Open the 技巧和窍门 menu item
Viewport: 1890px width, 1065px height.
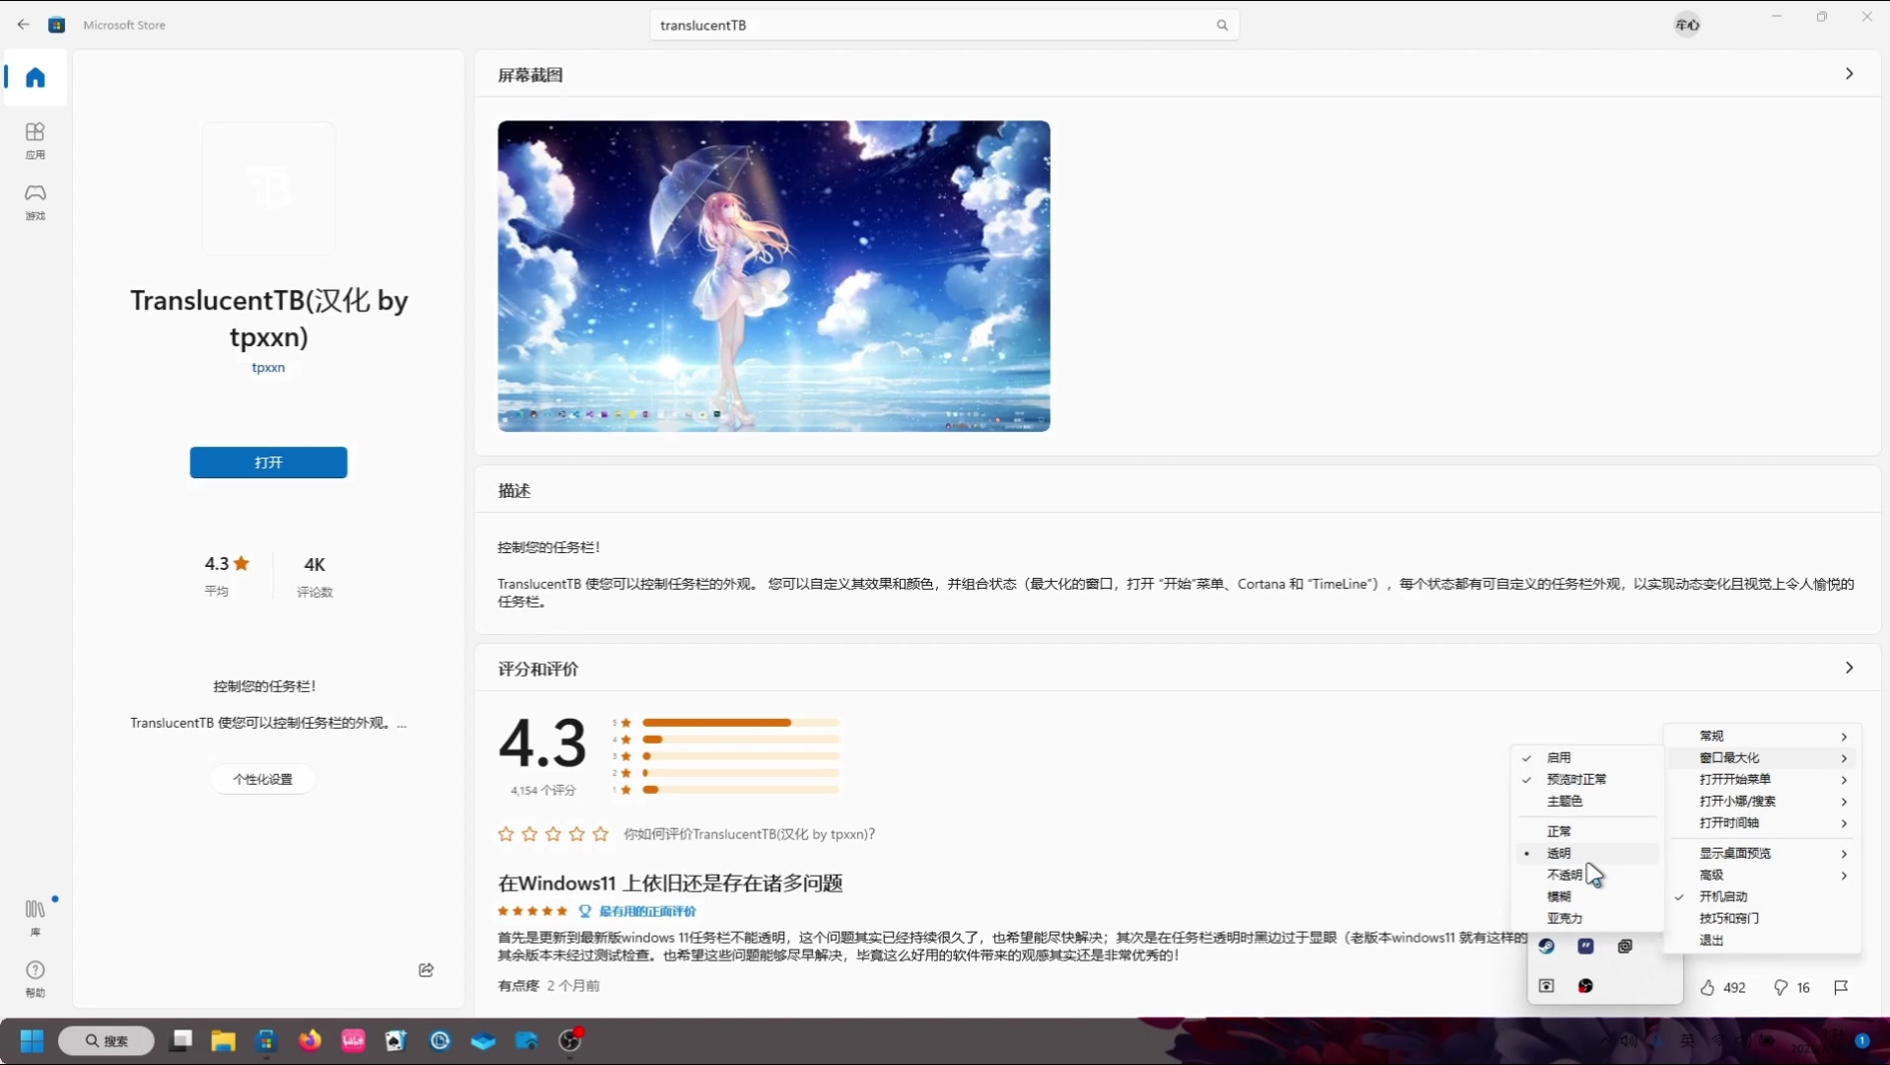1728,918
